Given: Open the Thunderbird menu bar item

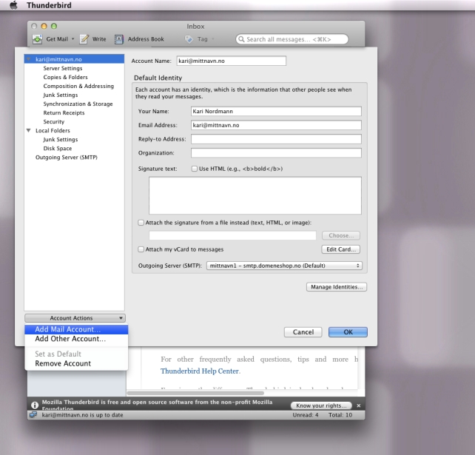Looking at the screenshot, I should coord(49,5).
